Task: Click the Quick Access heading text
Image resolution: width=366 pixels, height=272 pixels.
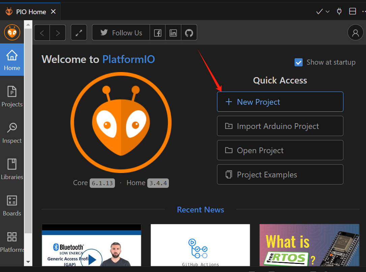Action: [x=280, y=80]
